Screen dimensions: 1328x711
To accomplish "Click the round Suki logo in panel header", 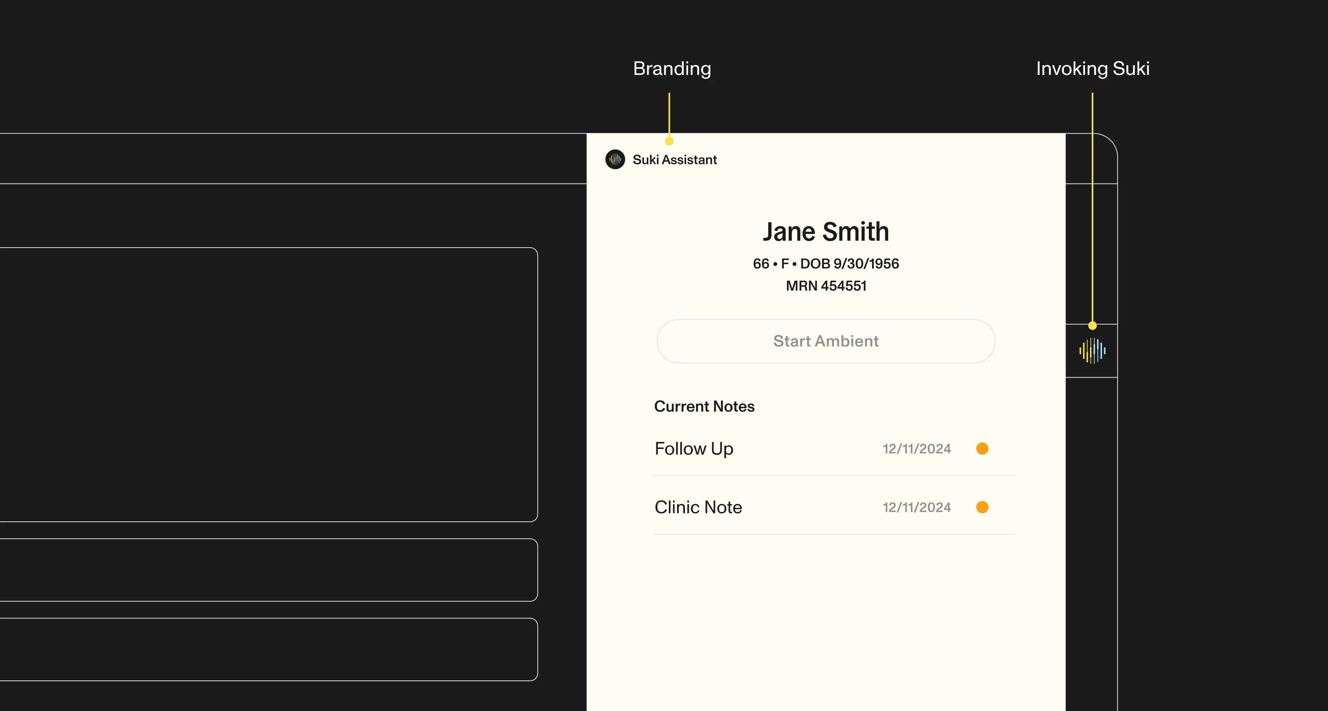I will click(615, 159).
